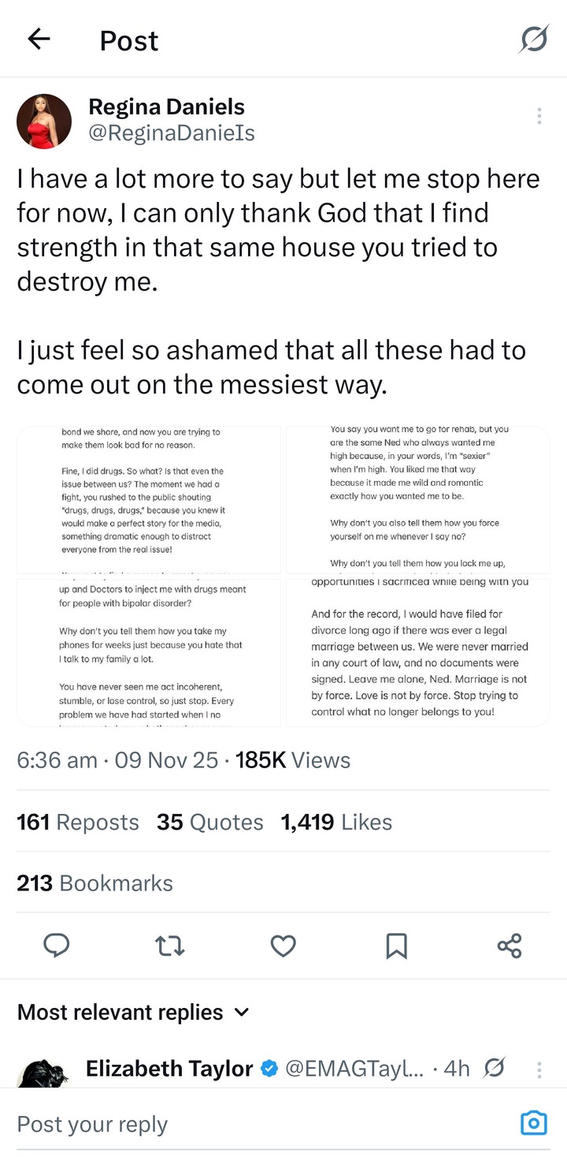
Task: Tap Grok icon on Elizabeth Taylor's reply
Action: 495,1069
